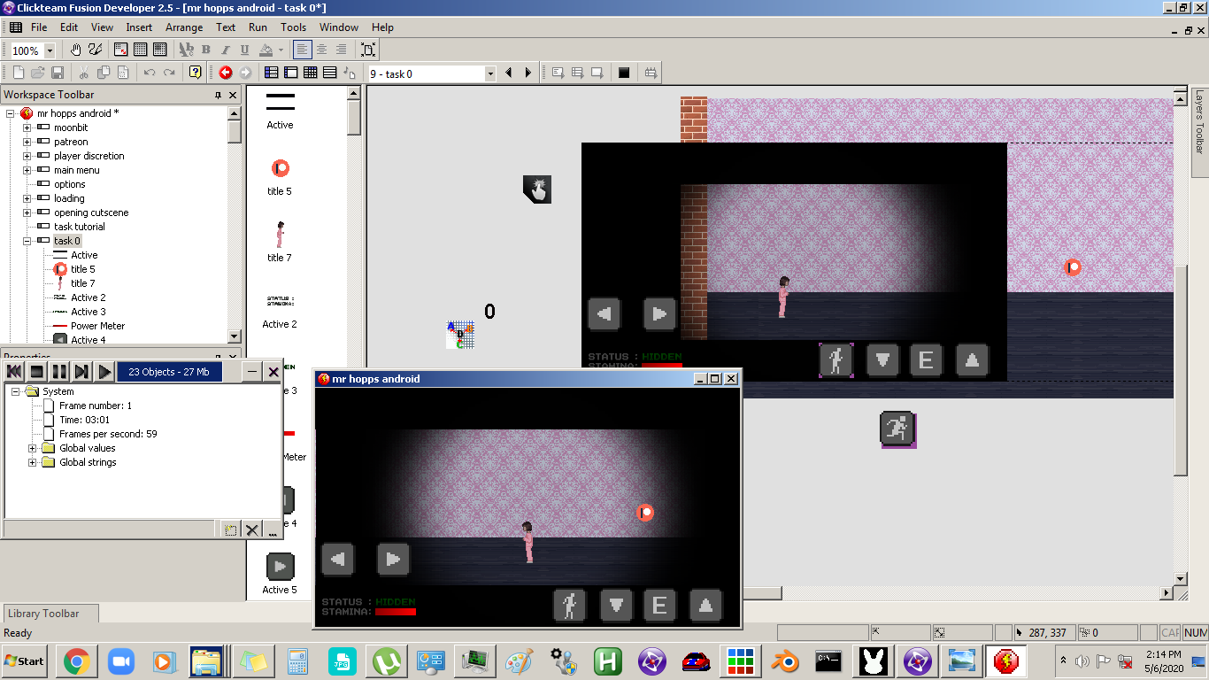This screenshot has width=1209, height=680.
Task: Pause the application in the debugger
Action: tap(59, 372)
